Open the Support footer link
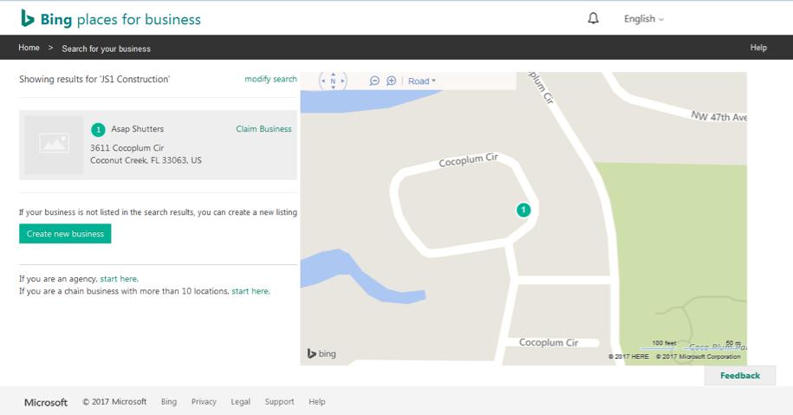793x415 pixels. tap(279, 402)
